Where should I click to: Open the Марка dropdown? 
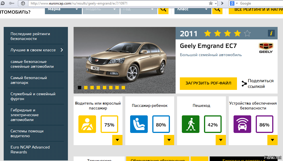[63, 9]
